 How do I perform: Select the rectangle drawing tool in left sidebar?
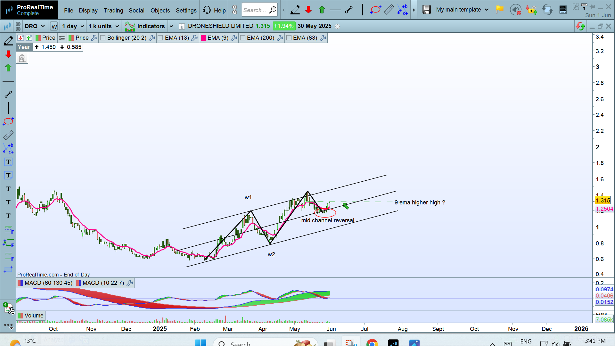[x=8, y=270]
